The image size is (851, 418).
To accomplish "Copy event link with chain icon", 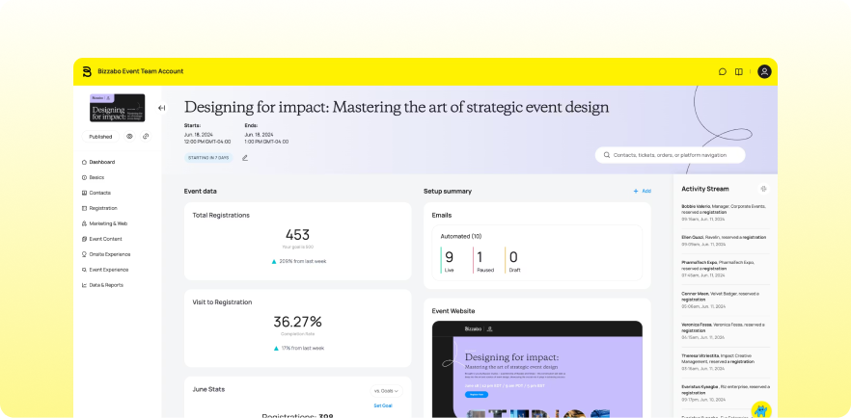I will coord(146,137).
